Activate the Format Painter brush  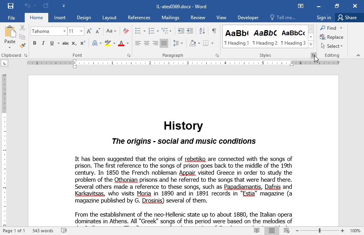(22, 45)
